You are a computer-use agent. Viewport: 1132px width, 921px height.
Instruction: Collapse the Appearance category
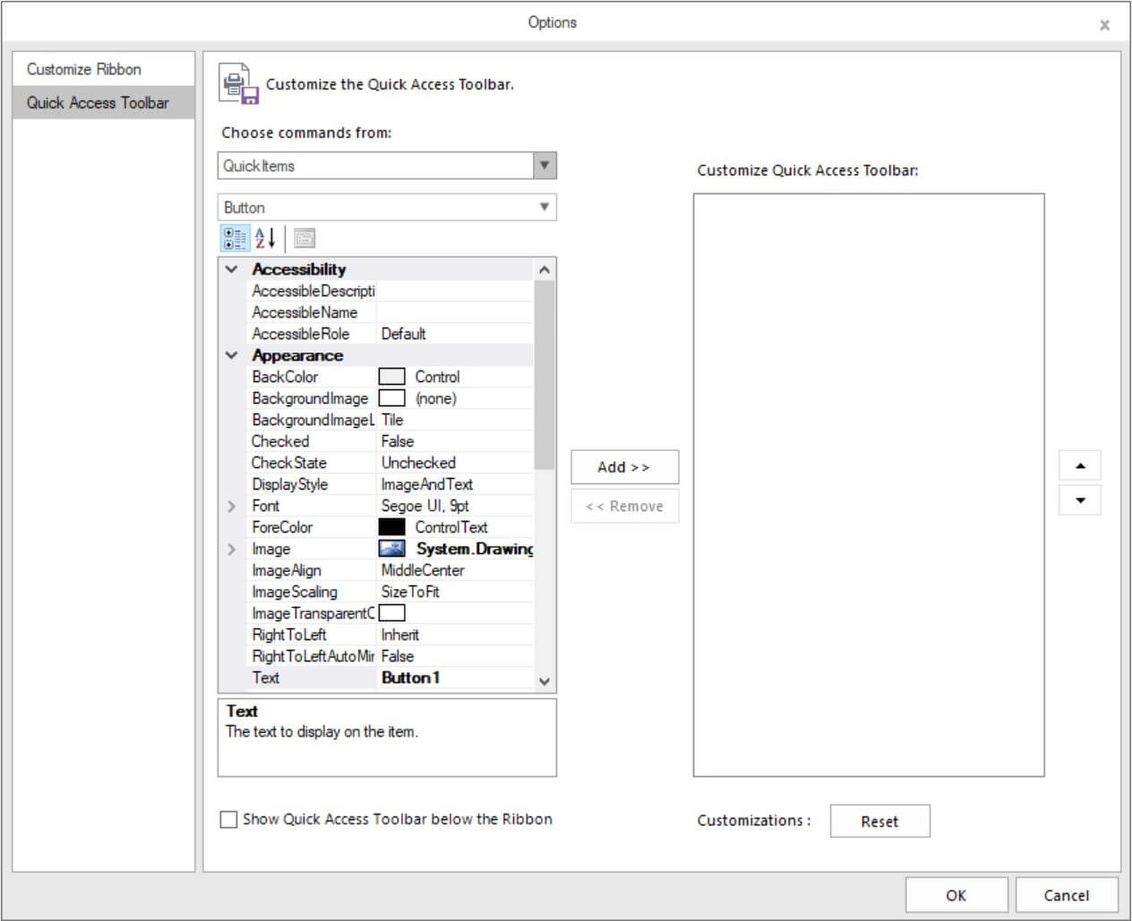232,355
